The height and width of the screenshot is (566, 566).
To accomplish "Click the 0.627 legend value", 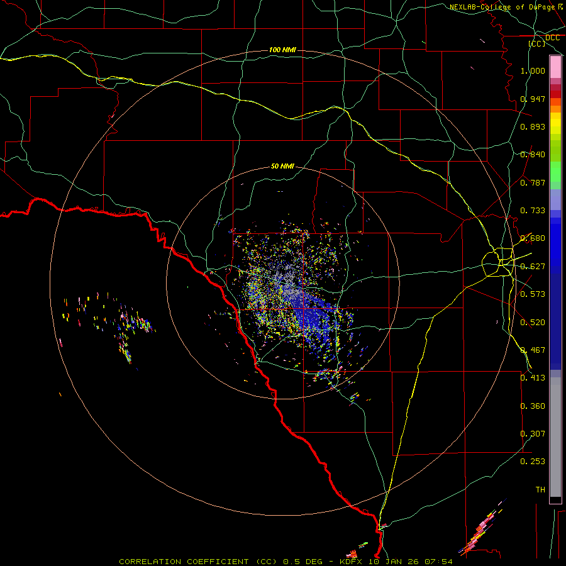I will (533, 267).
